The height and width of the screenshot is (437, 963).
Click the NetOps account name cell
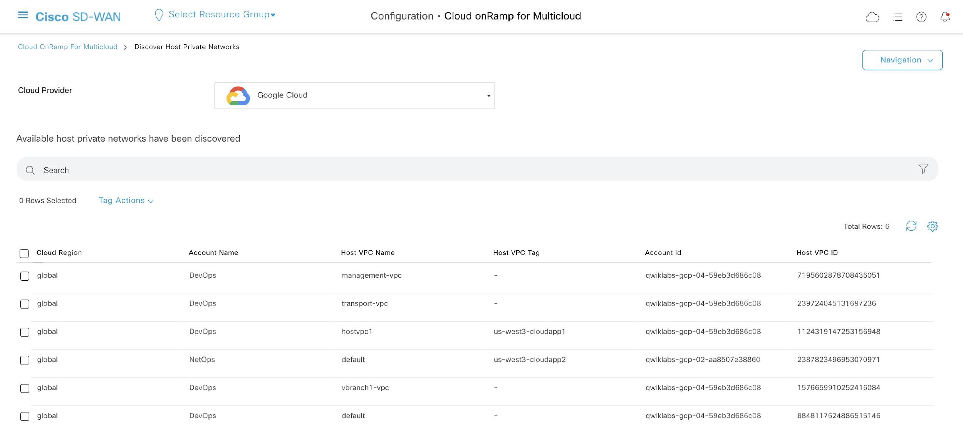(202, 360)
